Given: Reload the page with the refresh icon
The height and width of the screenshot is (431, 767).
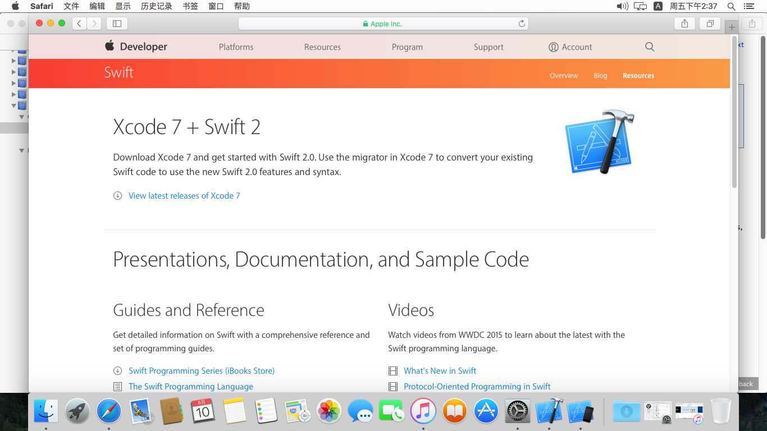Looking at the screenshot, I should 522,24.
